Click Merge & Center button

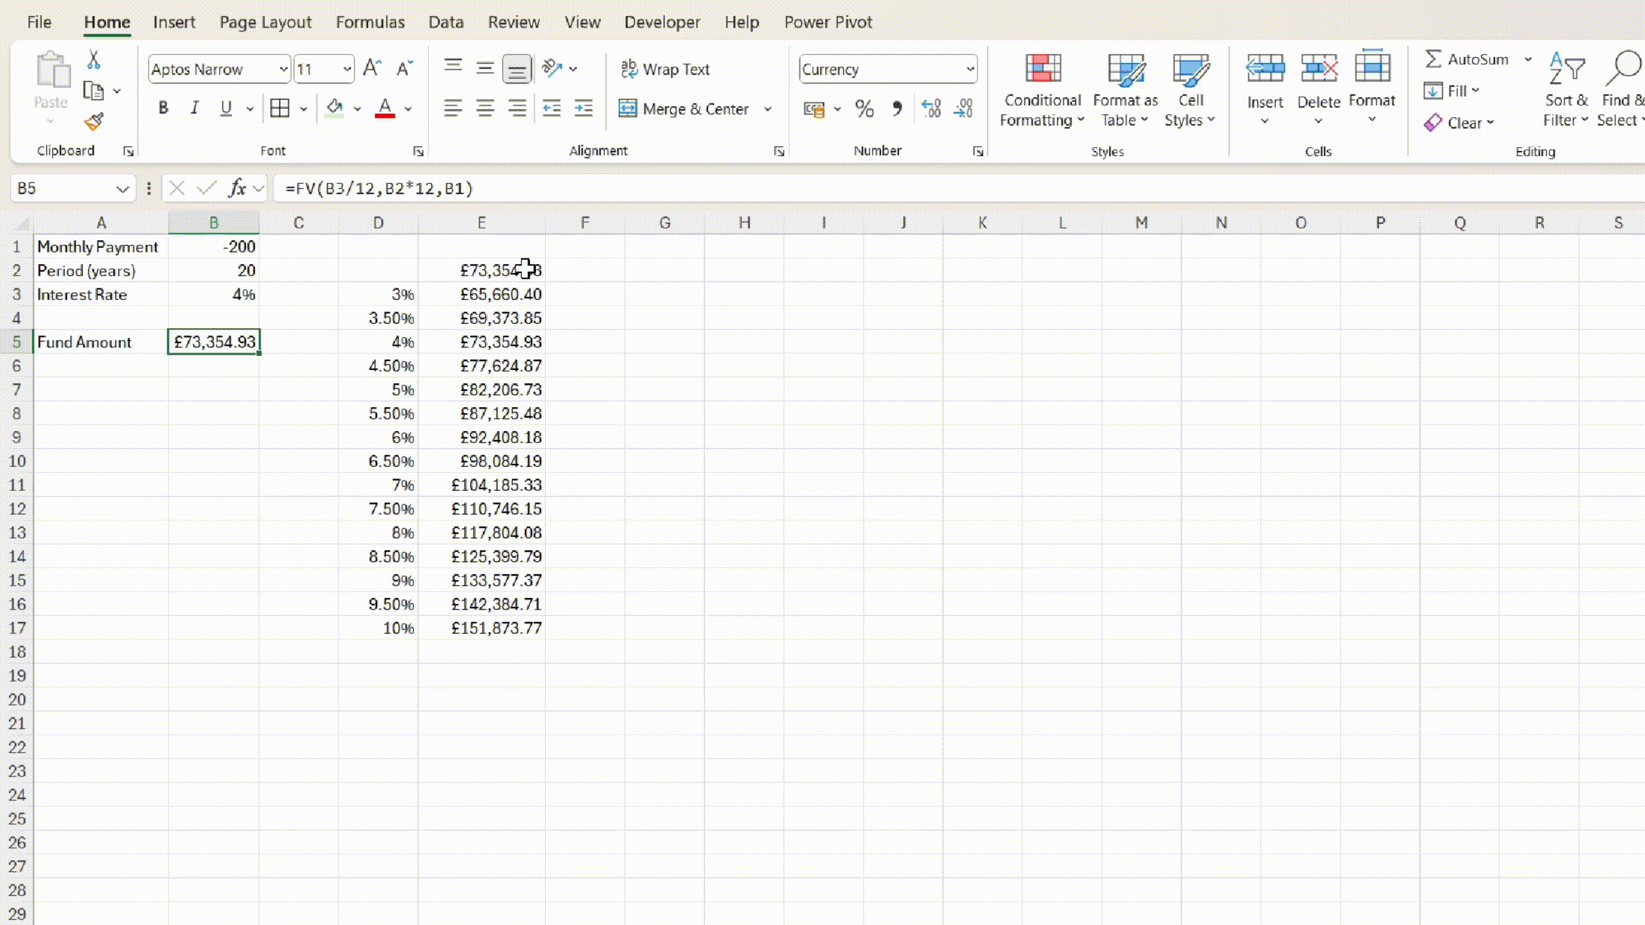click(x=684, y=109)
